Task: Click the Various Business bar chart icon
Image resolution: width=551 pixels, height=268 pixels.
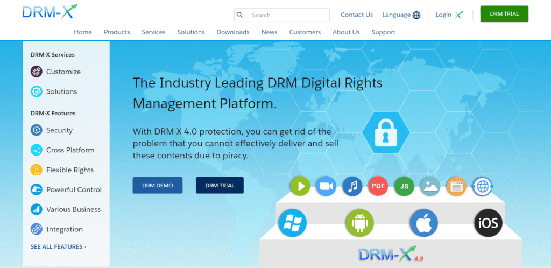Action: pyautogui.click(x=37, y=210)
